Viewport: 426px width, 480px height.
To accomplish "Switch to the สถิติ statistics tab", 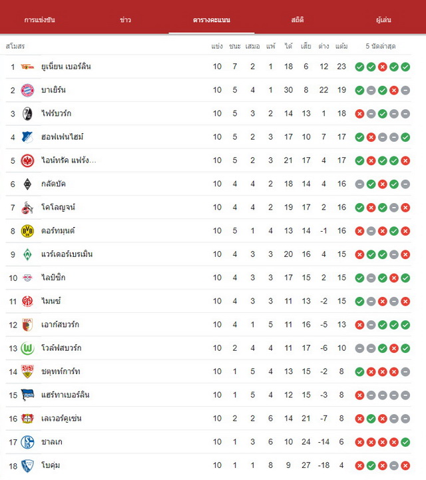I will pyautogui.click(x=298, y=20).
